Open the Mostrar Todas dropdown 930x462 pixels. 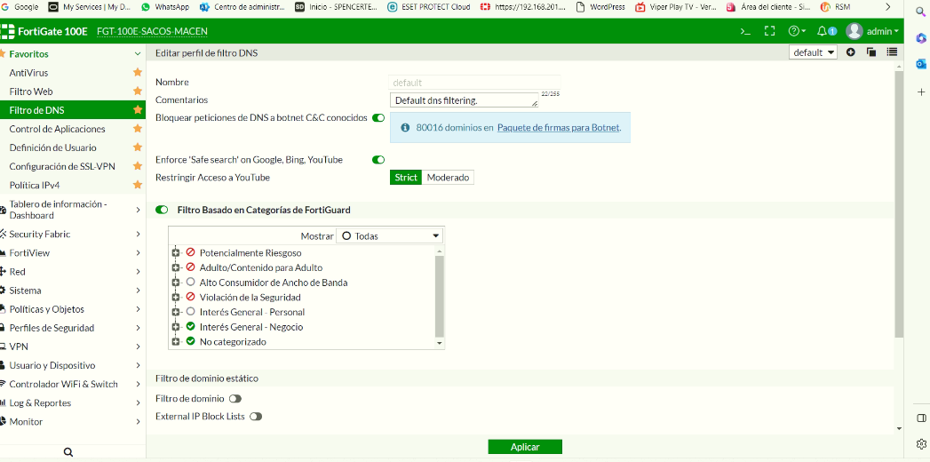point(389,236)
